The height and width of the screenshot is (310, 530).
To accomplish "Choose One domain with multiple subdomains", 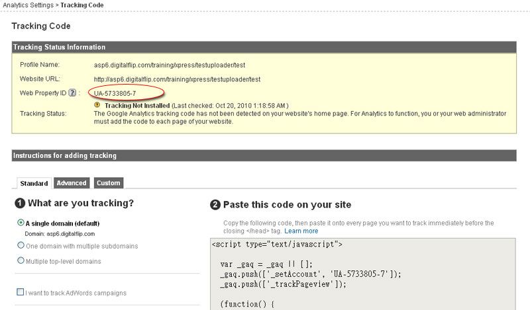I will (21, 245).
